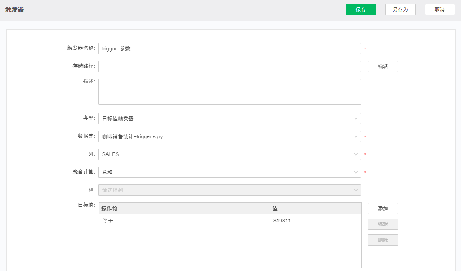This screenshot has height=271, width=461.
Task: Click the 保存 save button
Action: pyautogui.click(x=361, y=9)
